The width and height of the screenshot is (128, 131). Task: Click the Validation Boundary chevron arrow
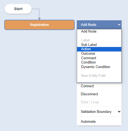coord(119,112)
